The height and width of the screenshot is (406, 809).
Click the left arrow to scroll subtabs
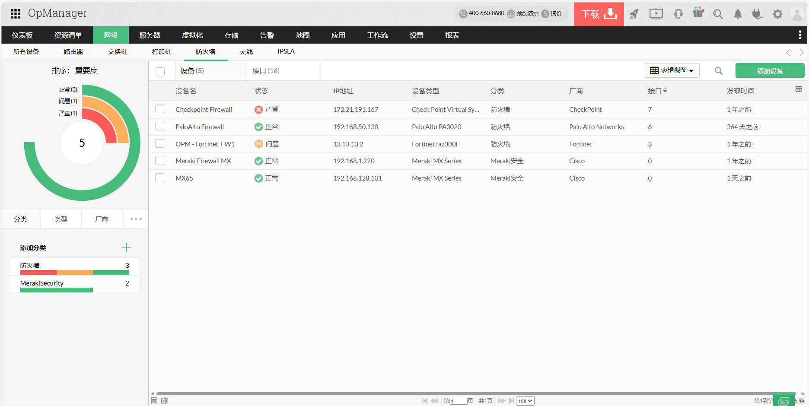coord(788,52)
